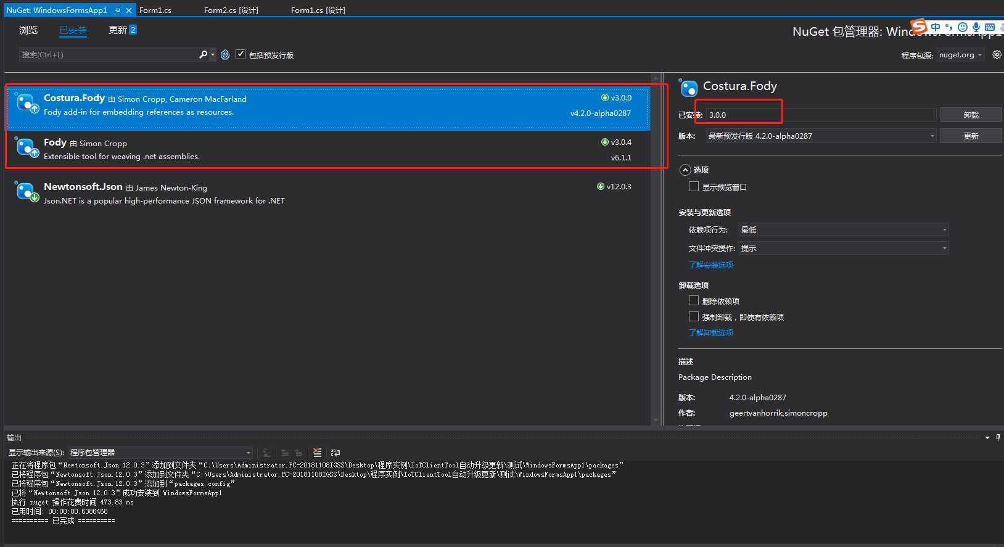This screenshot has height=547, width=1004.
Task: Open the dependency behavior dropdown
Action: (843, 229)
